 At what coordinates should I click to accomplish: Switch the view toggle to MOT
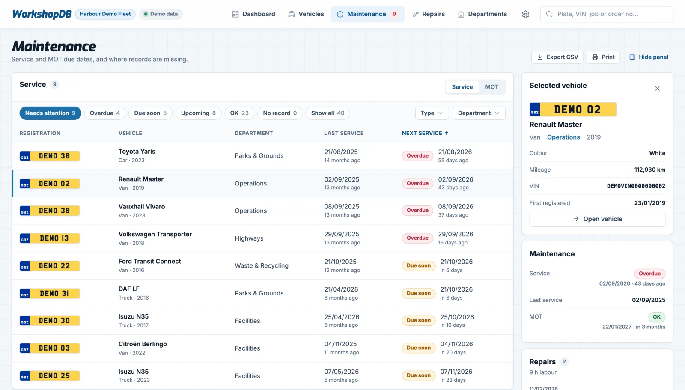(x=491, y=87)
